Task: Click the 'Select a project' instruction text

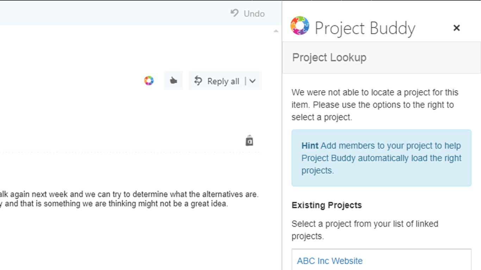Action: point(364,230)
